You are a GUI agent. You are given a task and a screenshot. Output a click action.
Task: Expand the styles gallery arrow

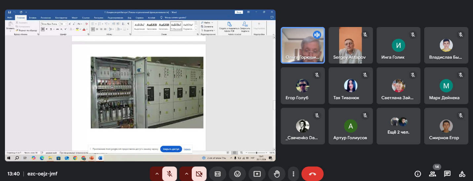(196, 30)
